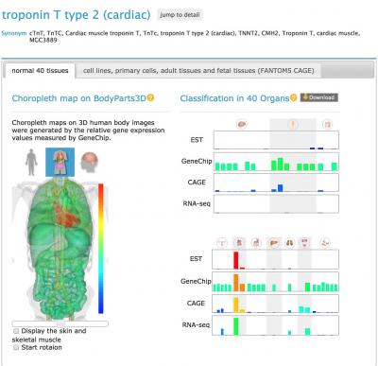Enable the Start rotation checkbox

tap(16, 347)
